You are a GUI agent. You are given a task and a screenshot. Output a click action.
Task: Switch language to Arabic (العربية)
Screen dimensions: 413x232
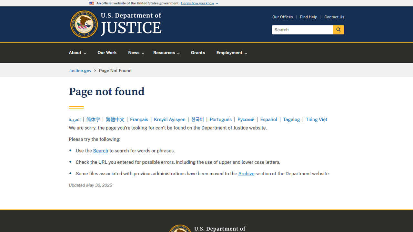pos(75,120)
